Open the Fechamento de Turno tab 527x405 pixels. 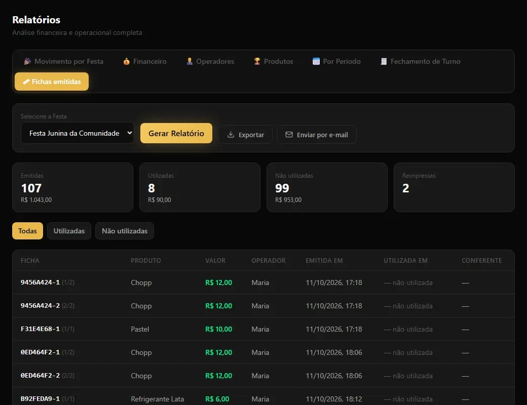[421, 61]
